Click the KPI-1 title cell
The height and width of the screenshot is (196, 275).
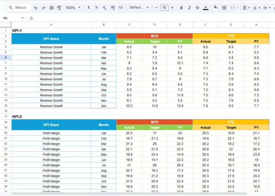point(51,30)
